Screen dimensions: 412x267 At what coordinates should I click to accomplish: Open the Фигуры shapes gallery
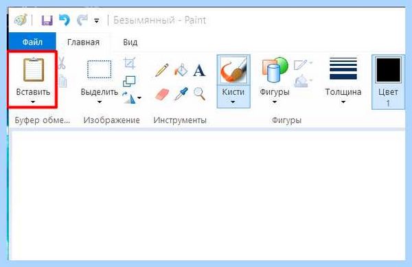275,70
